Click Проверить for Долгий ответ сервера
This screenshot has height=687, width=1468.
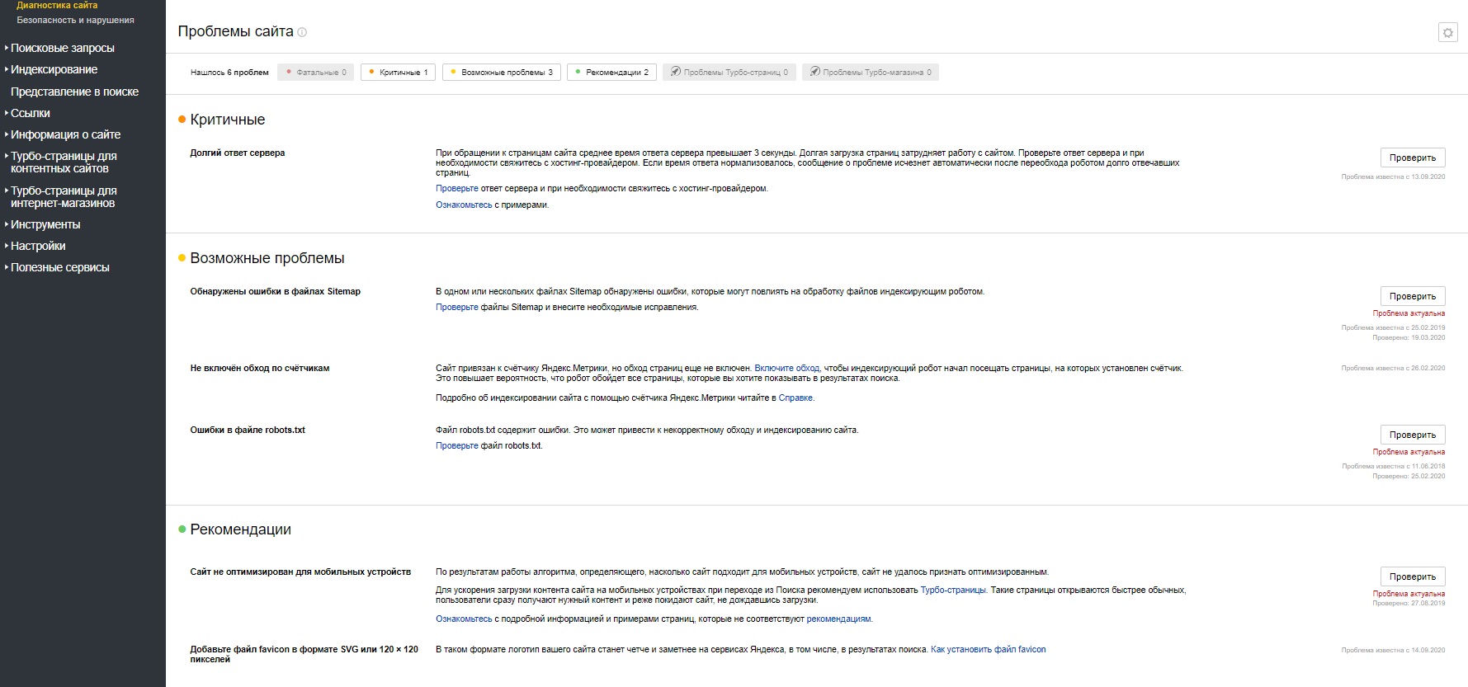tap(1412, 158)
